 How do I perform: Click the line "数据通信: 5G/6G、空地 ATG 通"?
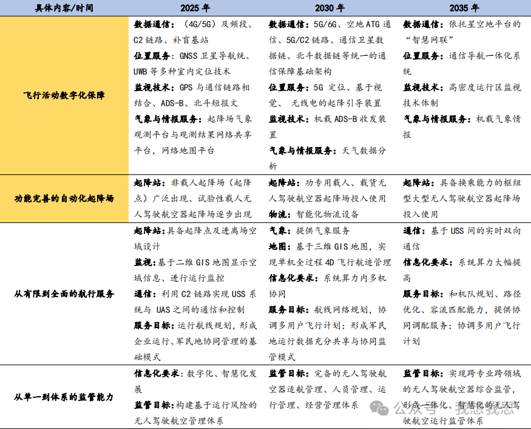(330, 24)
